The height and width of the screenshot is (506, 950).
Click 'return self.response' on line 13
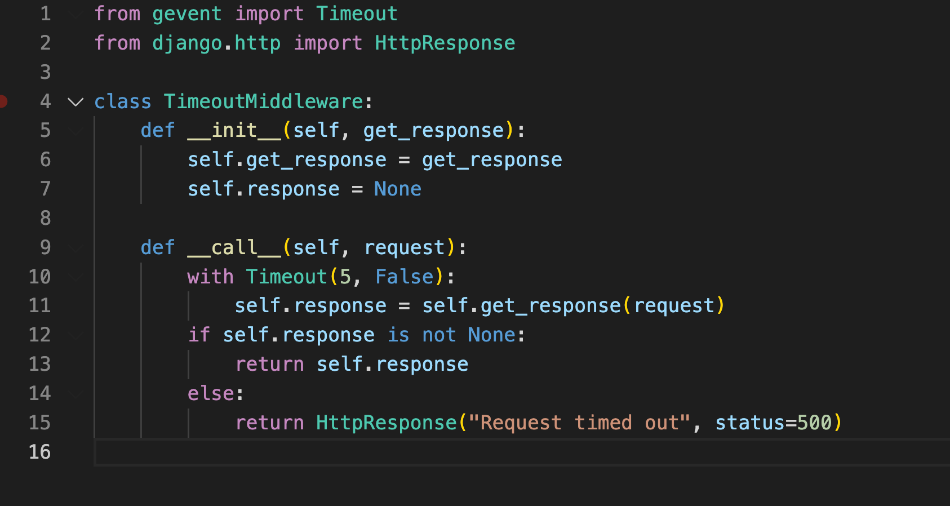coord(352,364)
